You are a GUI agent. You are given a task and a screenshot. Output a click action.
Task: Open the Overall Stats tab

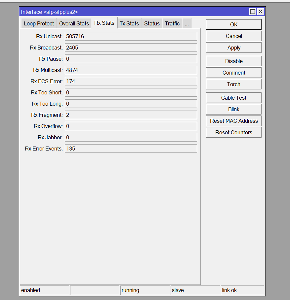pos(74,23)
